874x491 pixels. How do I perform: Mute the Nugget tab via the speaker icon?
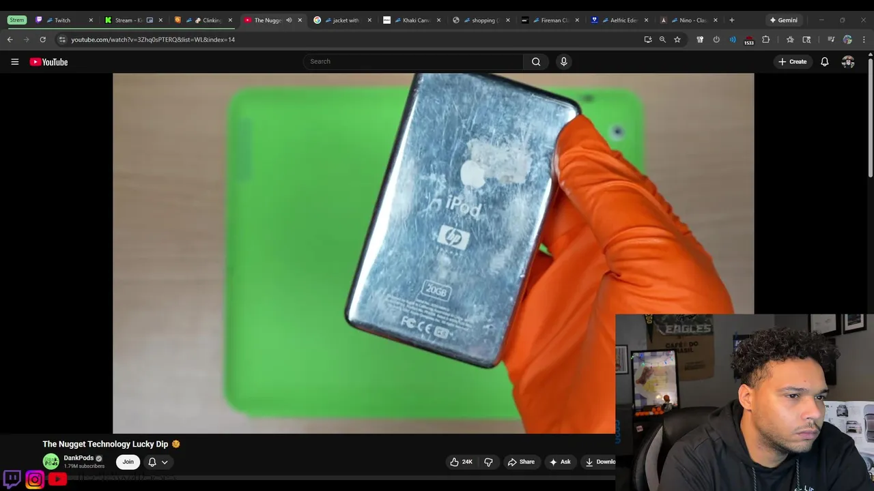tap(289, 20)
